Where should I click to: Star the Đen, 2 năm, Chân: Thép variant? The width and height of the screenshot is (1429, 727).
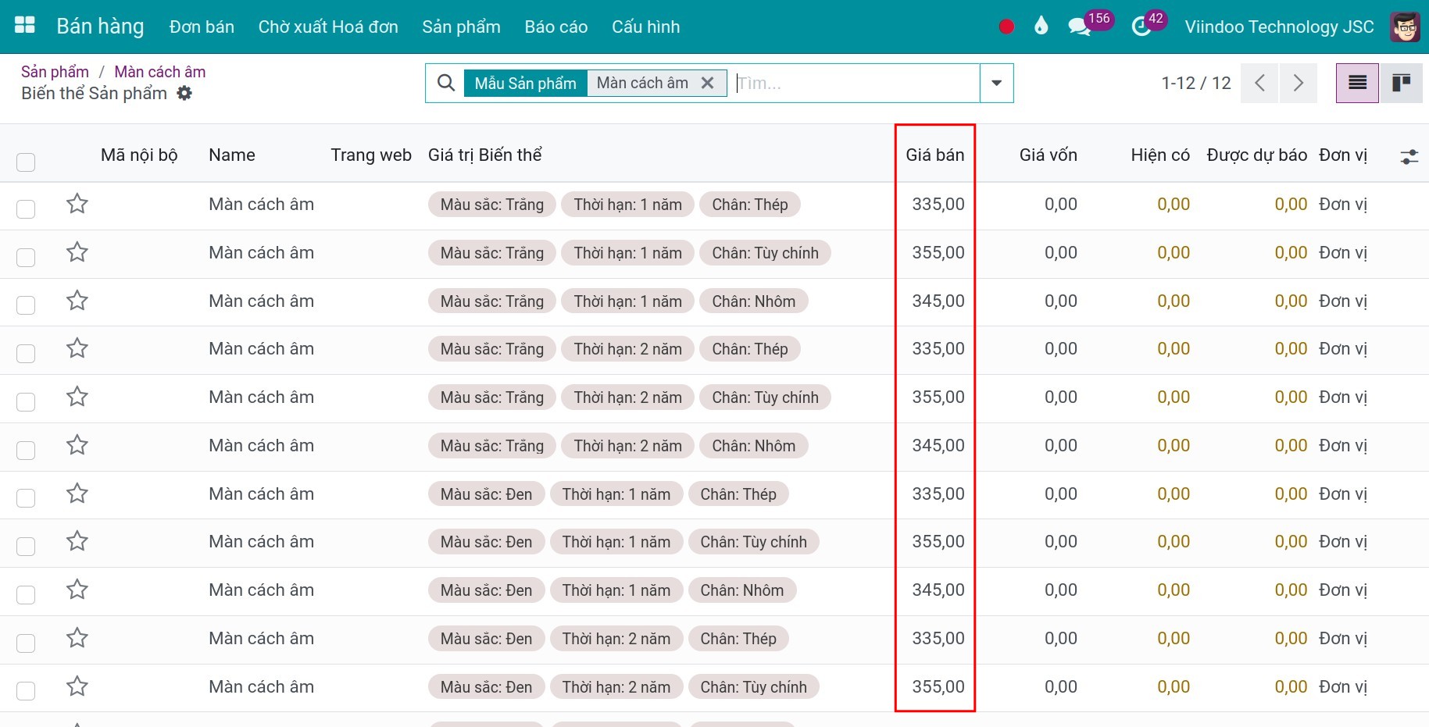coord(77,639)
